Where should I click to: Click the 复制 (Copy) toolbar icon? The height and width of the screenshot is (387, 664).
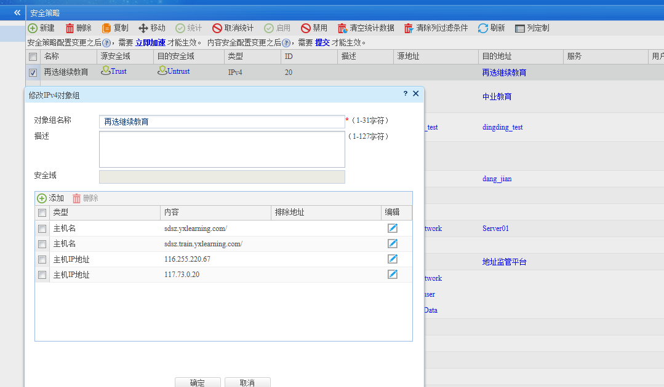106,28
